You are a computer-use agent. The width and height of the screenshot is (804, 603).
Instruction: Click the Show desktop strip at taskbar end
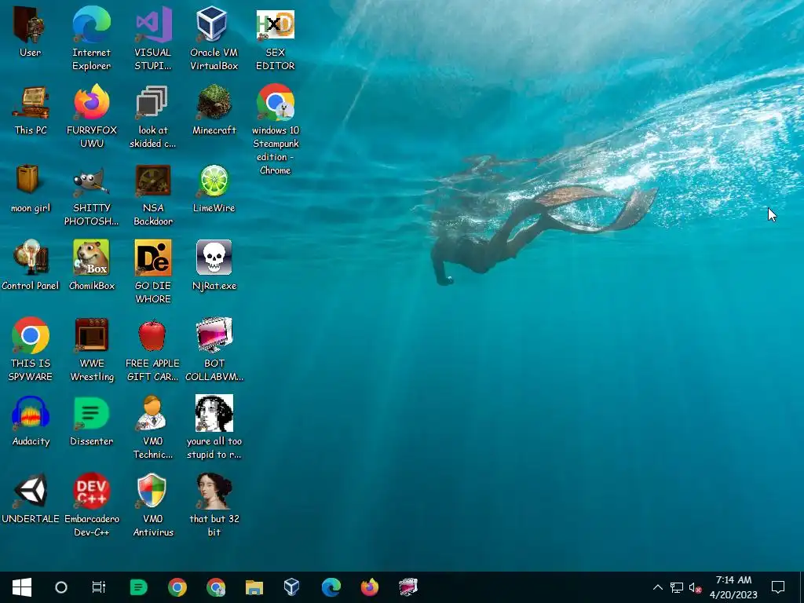tap(802, 587)
